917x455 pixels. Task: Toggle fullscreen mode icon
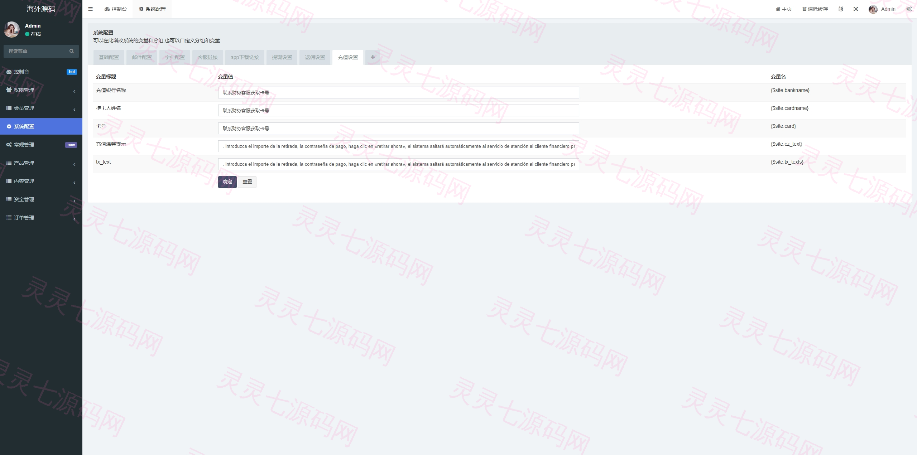[856, 9]
